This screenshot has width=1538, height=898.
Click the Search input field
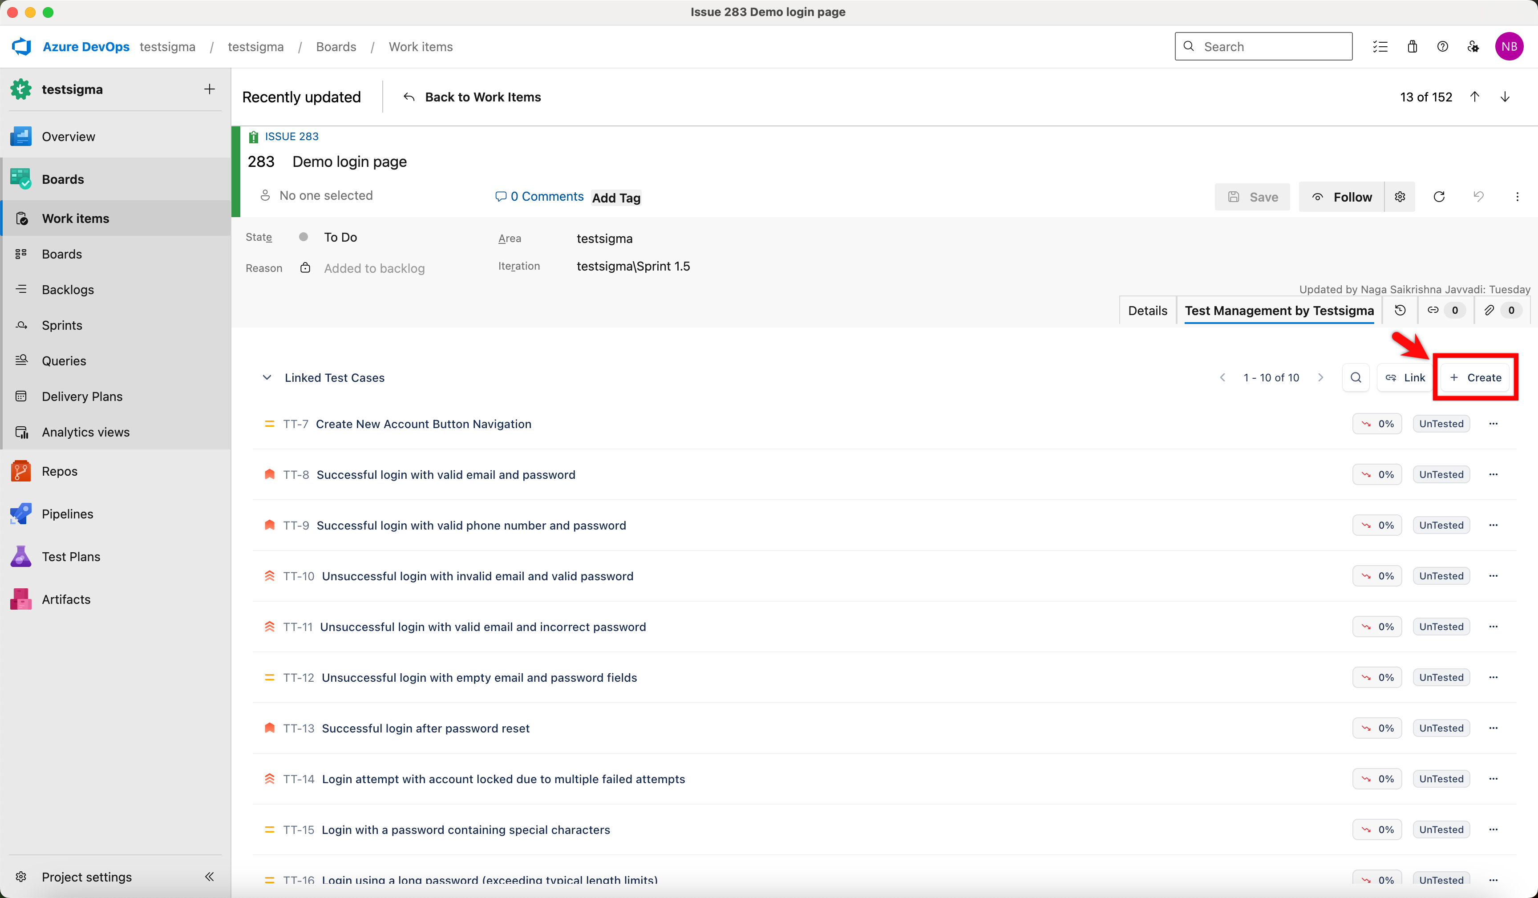click(1263, 46)
